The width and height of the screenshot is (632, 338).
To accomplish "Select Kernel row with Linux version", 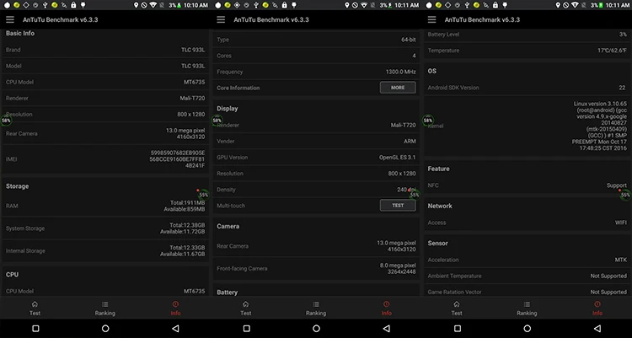I will click(528, 126).
